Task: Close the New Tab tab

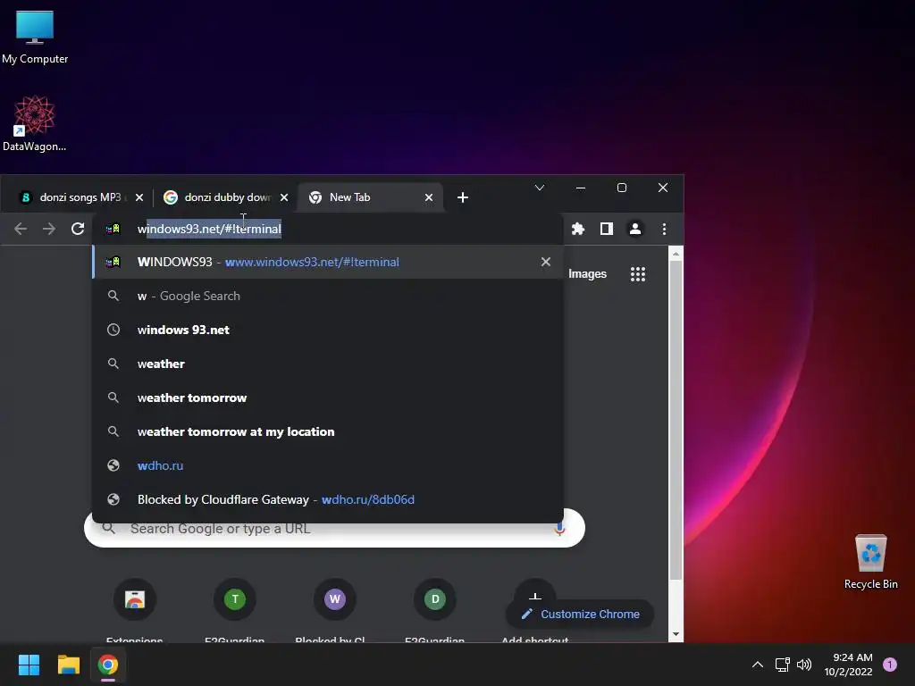Action: coord(429,197)
